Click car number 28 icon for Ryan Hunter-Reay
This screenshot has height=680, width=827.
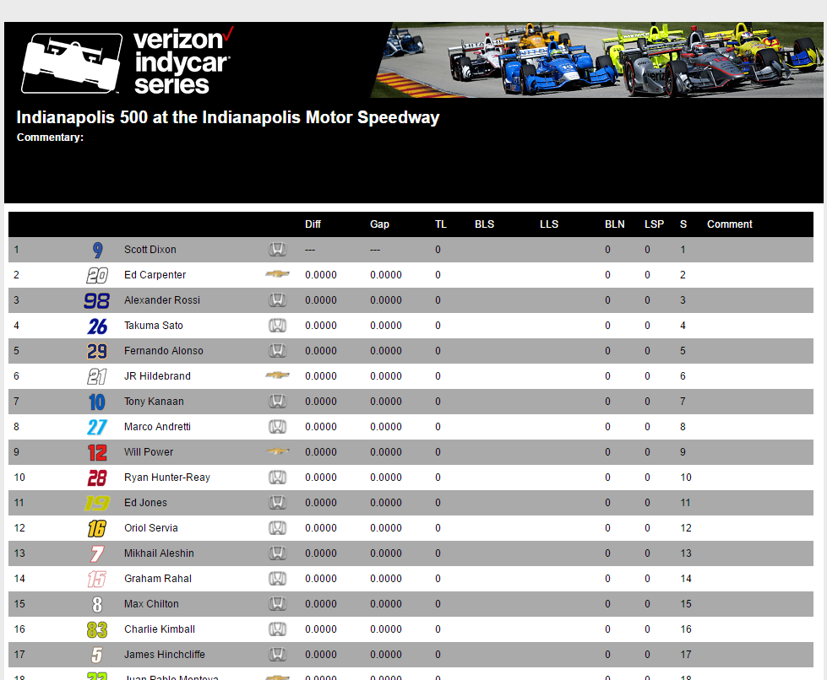coord(97,478)
